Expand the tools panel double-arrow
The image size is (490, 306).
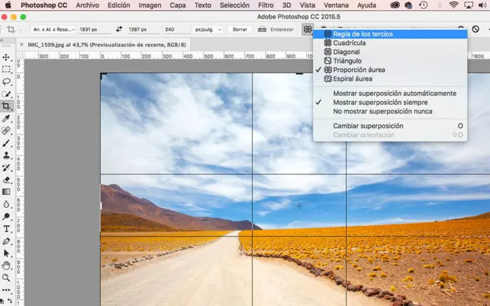pyautogui.click(x=1, y=40)
